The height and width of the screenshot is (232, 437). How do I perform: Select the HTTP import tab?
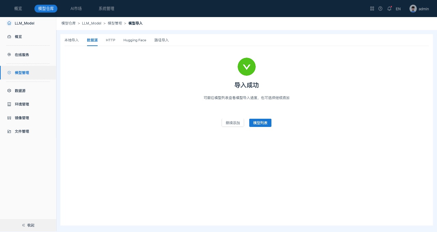(110, 40)
